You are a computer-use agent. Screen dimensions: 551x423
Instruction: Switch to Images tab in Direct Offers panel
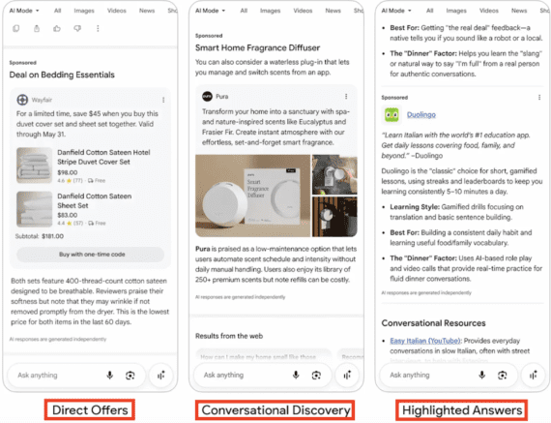click(84, 11)
